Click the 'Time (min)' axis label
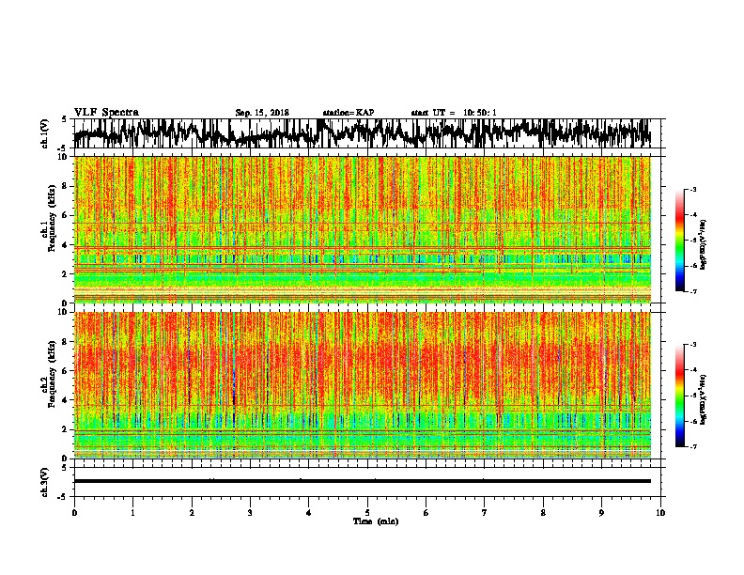 (x=376, y=521)
